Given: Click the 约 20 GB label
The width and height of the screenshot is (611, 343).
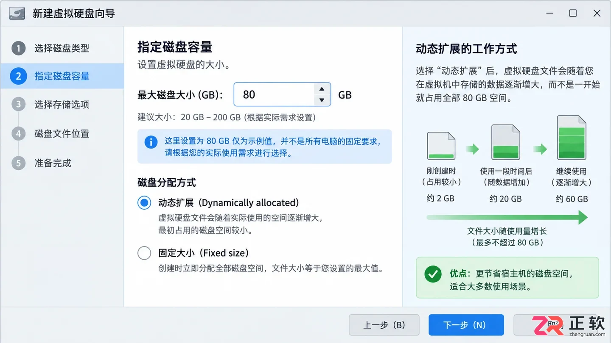Looking at the screenshot, I should click(x=505, y=199).
